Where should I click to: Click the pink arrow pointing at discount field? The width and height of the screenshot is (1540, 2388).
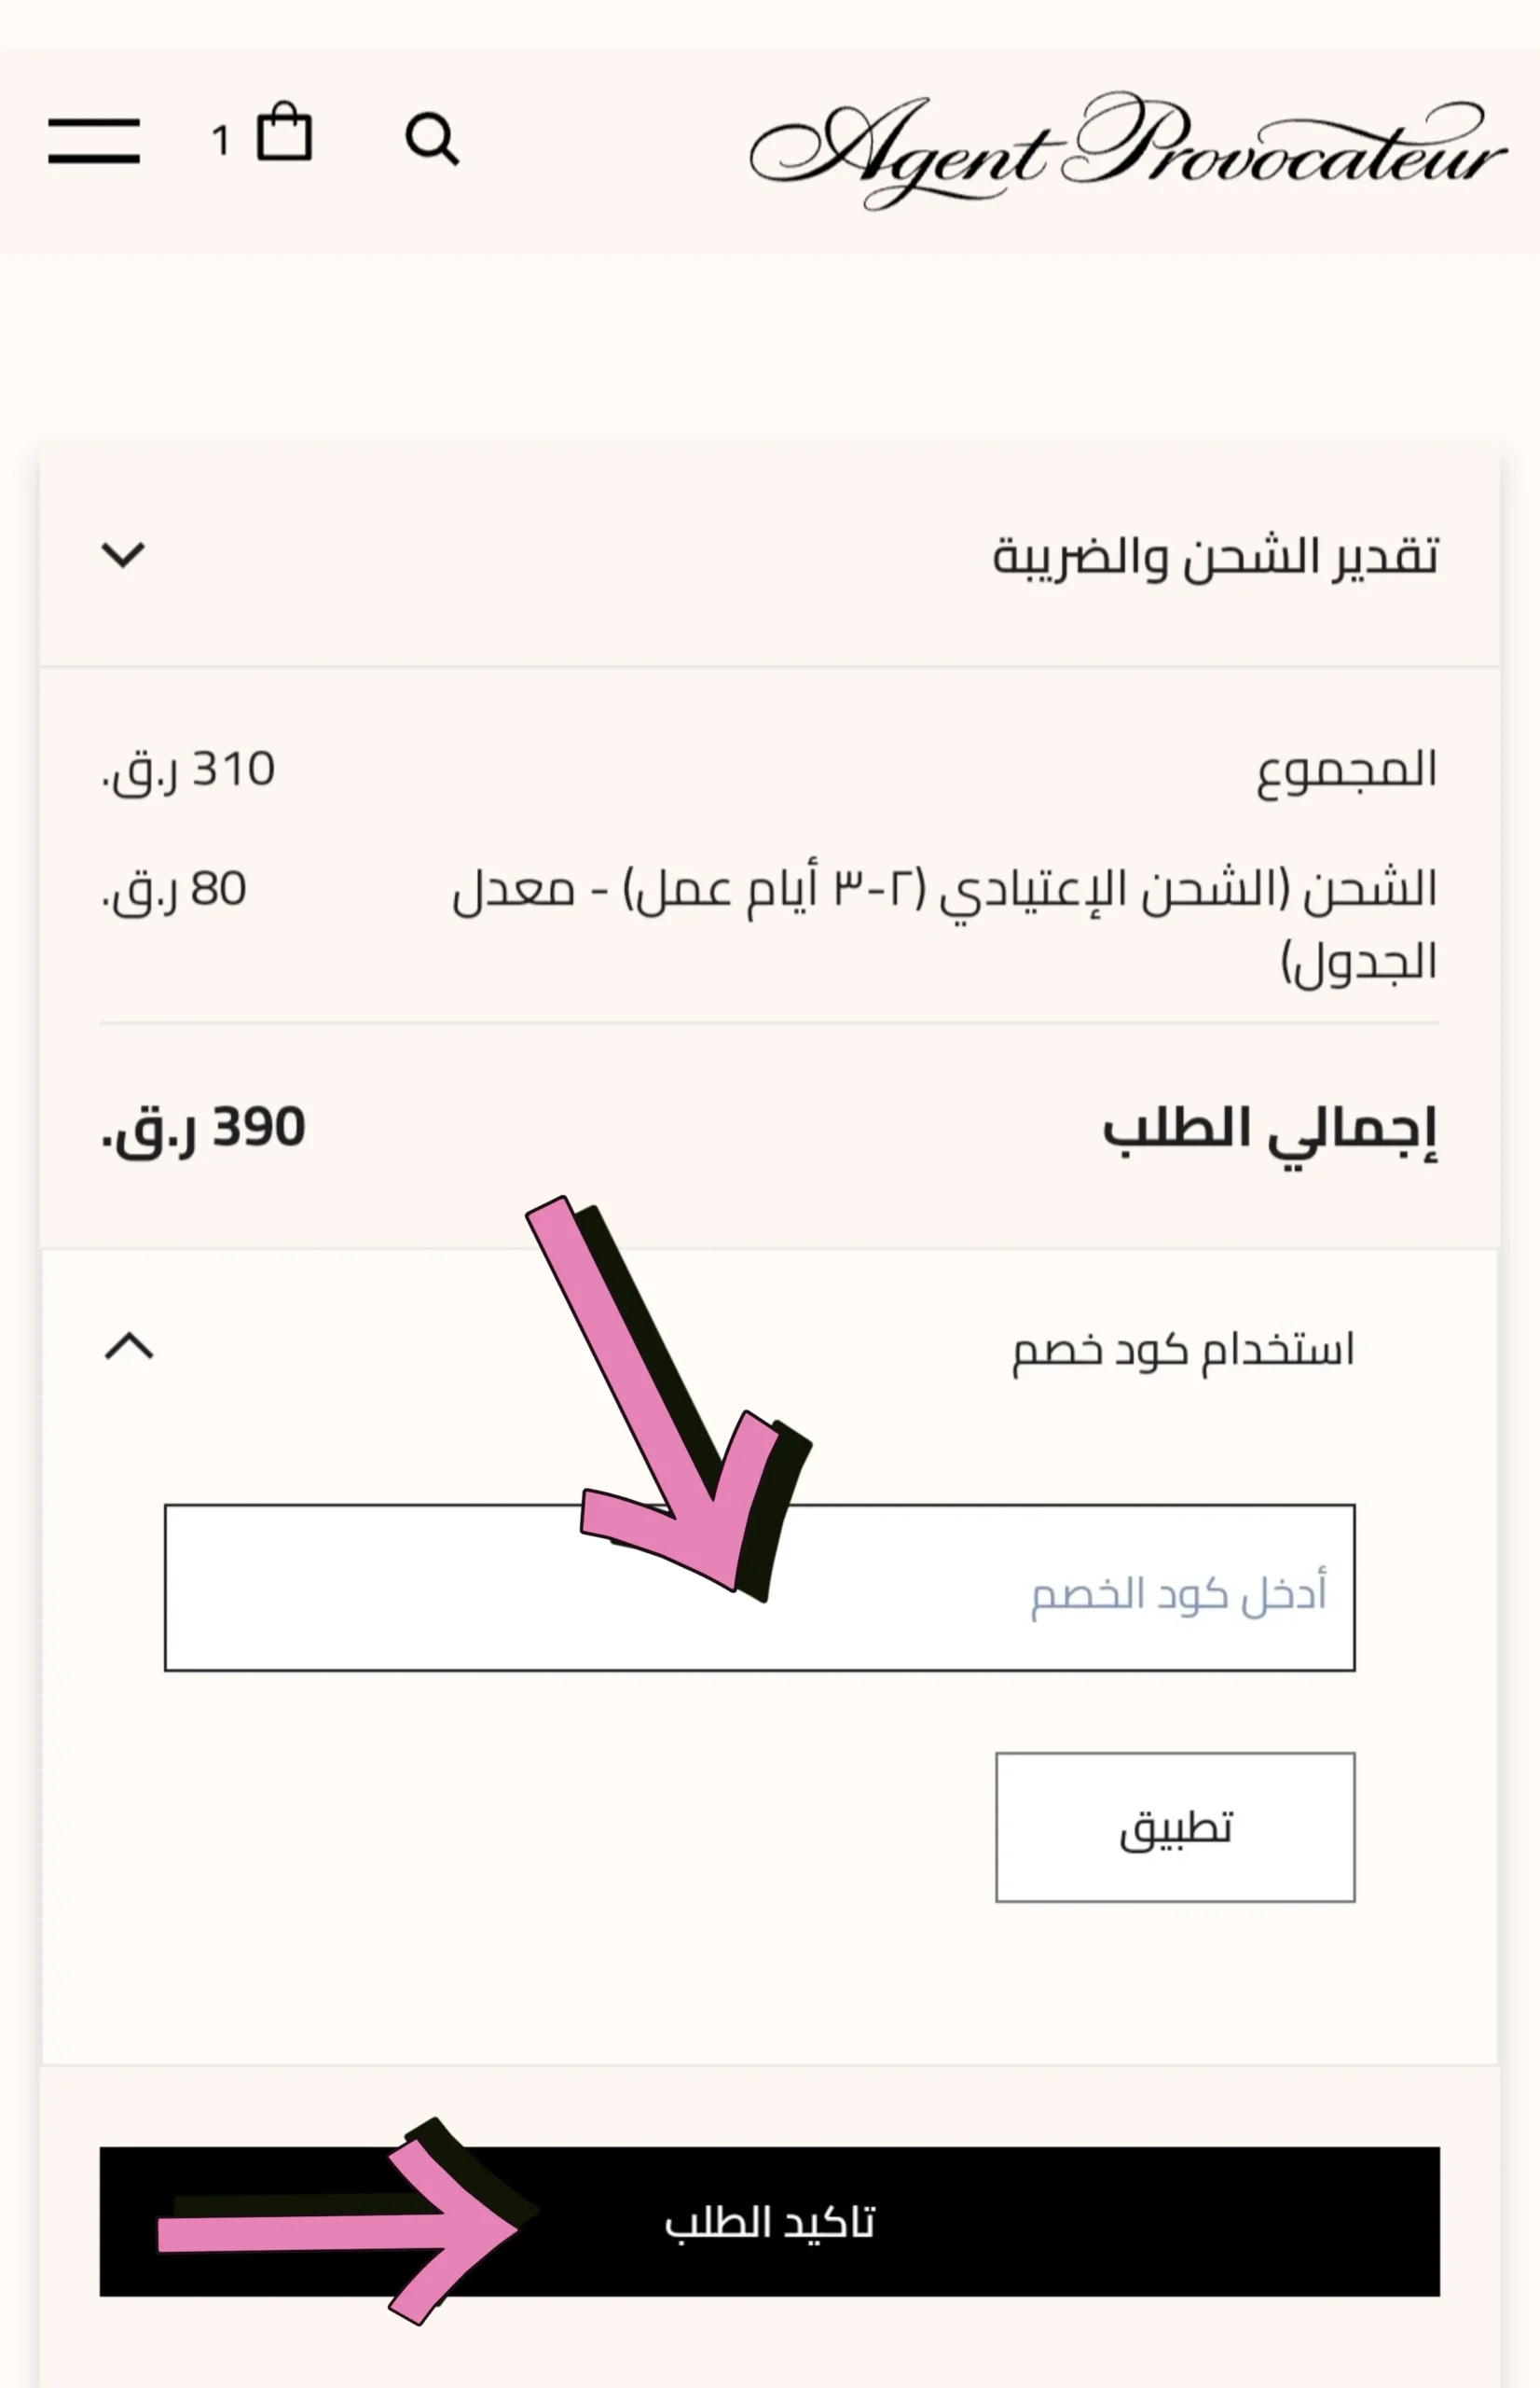pyautogui.click(x=667, y=1398)
